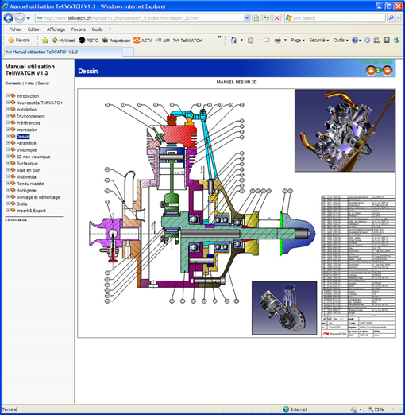
Task: Open the recent pages dropdown arrow
Action: click(29, 18)
